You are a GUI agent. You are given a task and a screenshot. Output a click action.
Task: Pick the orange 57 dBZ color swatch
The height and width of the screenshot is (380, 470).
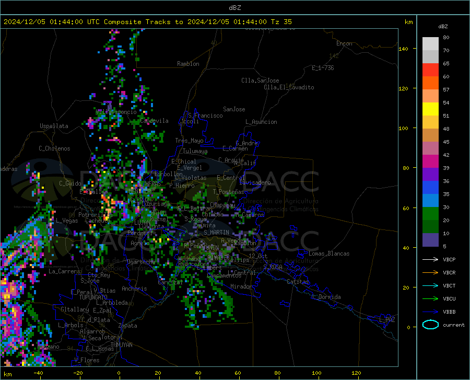[x=430, y=83]
